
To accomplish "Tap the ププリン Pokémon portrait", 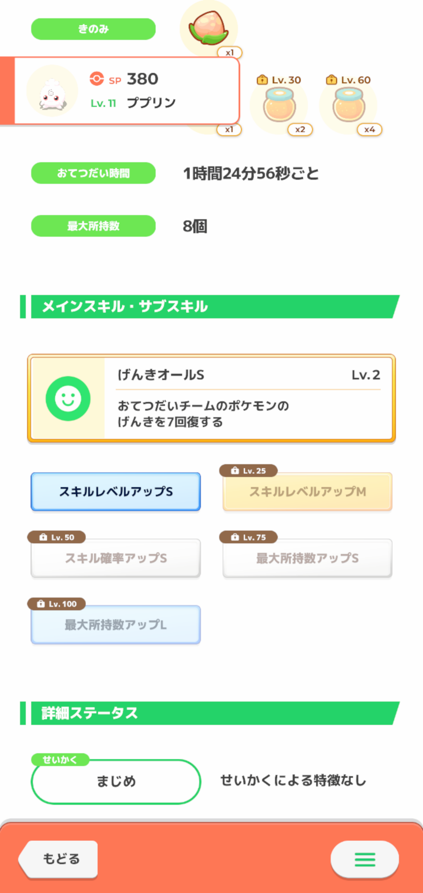I will point(53,92).
